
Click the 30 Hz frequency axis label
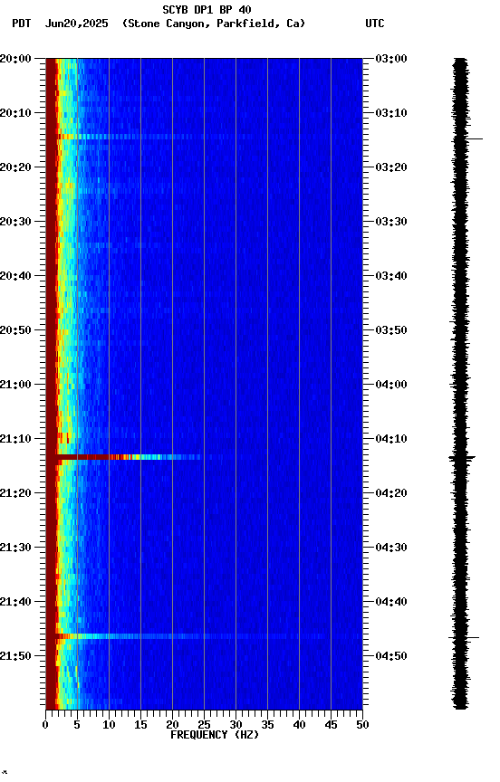[236, 725]
